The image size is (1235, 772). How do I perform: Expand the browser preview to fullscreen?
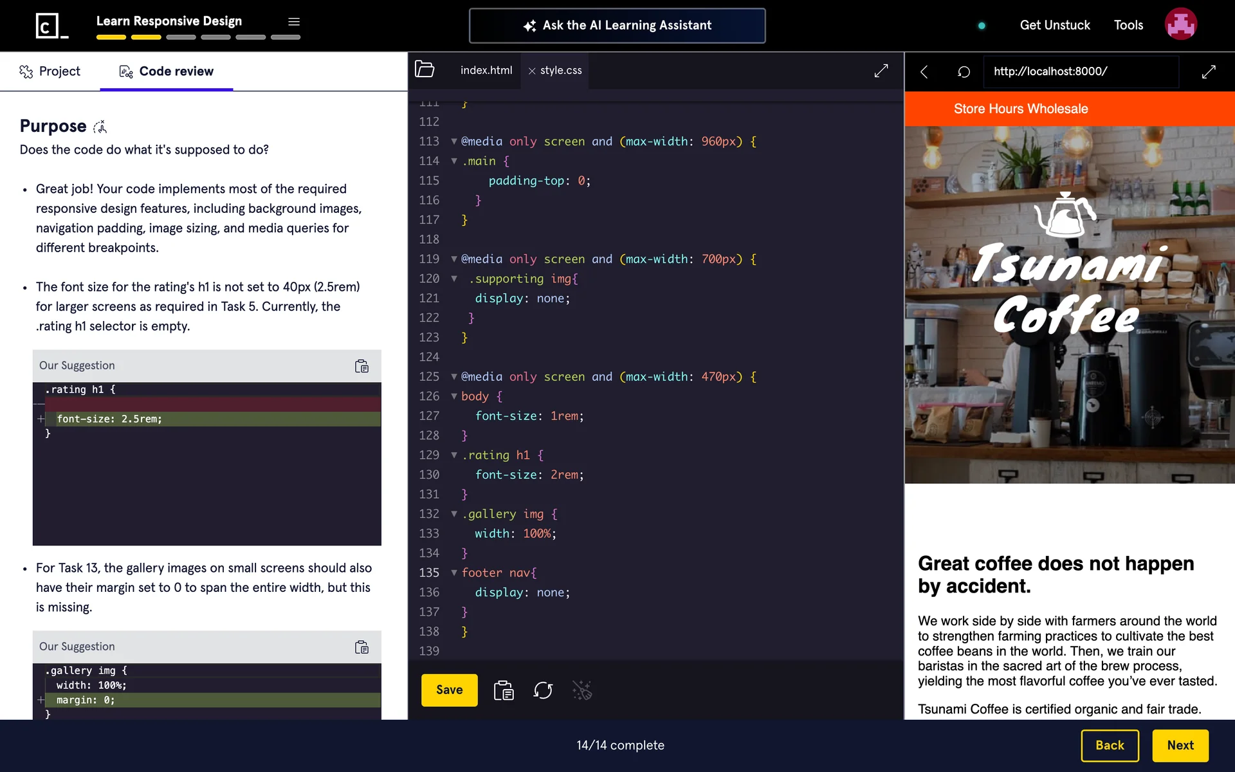1209,71
